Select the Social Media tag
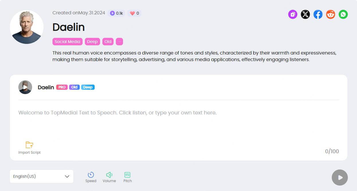357x191 pixels. point(67,42)
